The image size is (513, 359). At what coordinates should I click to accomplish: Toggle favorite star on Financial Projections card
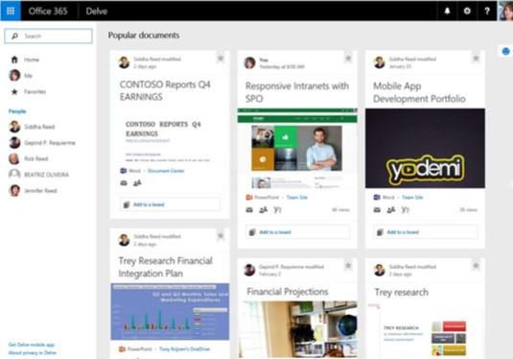[x=348, y=265]
